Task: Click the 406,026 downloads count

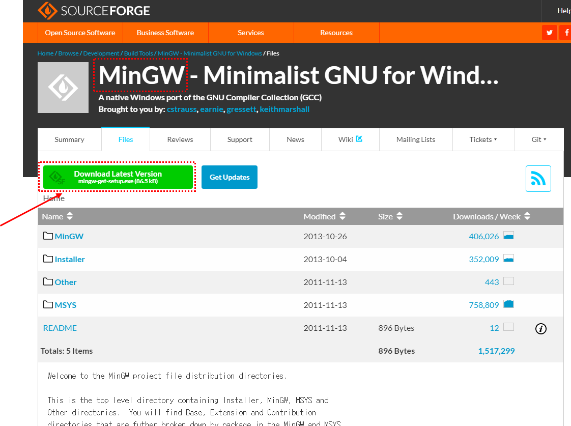Action: (484, 236)
